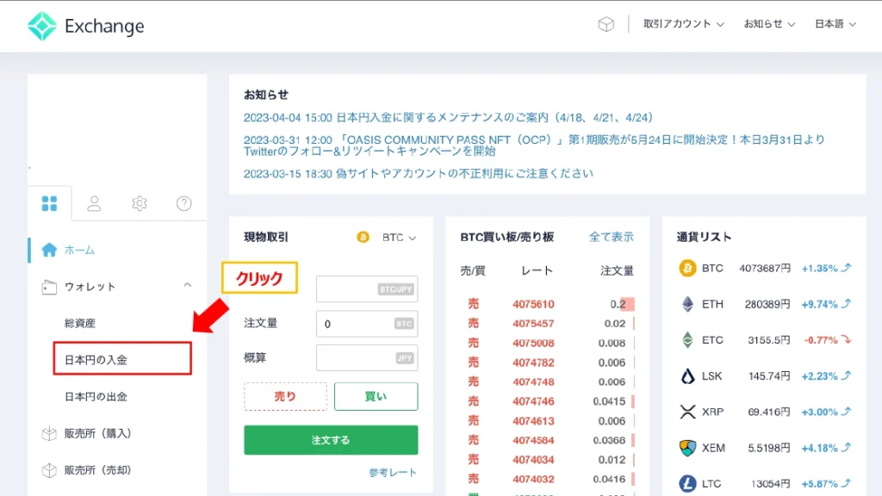Click the BTC up-trend arrow icon
882x496 pixels.
847,268
